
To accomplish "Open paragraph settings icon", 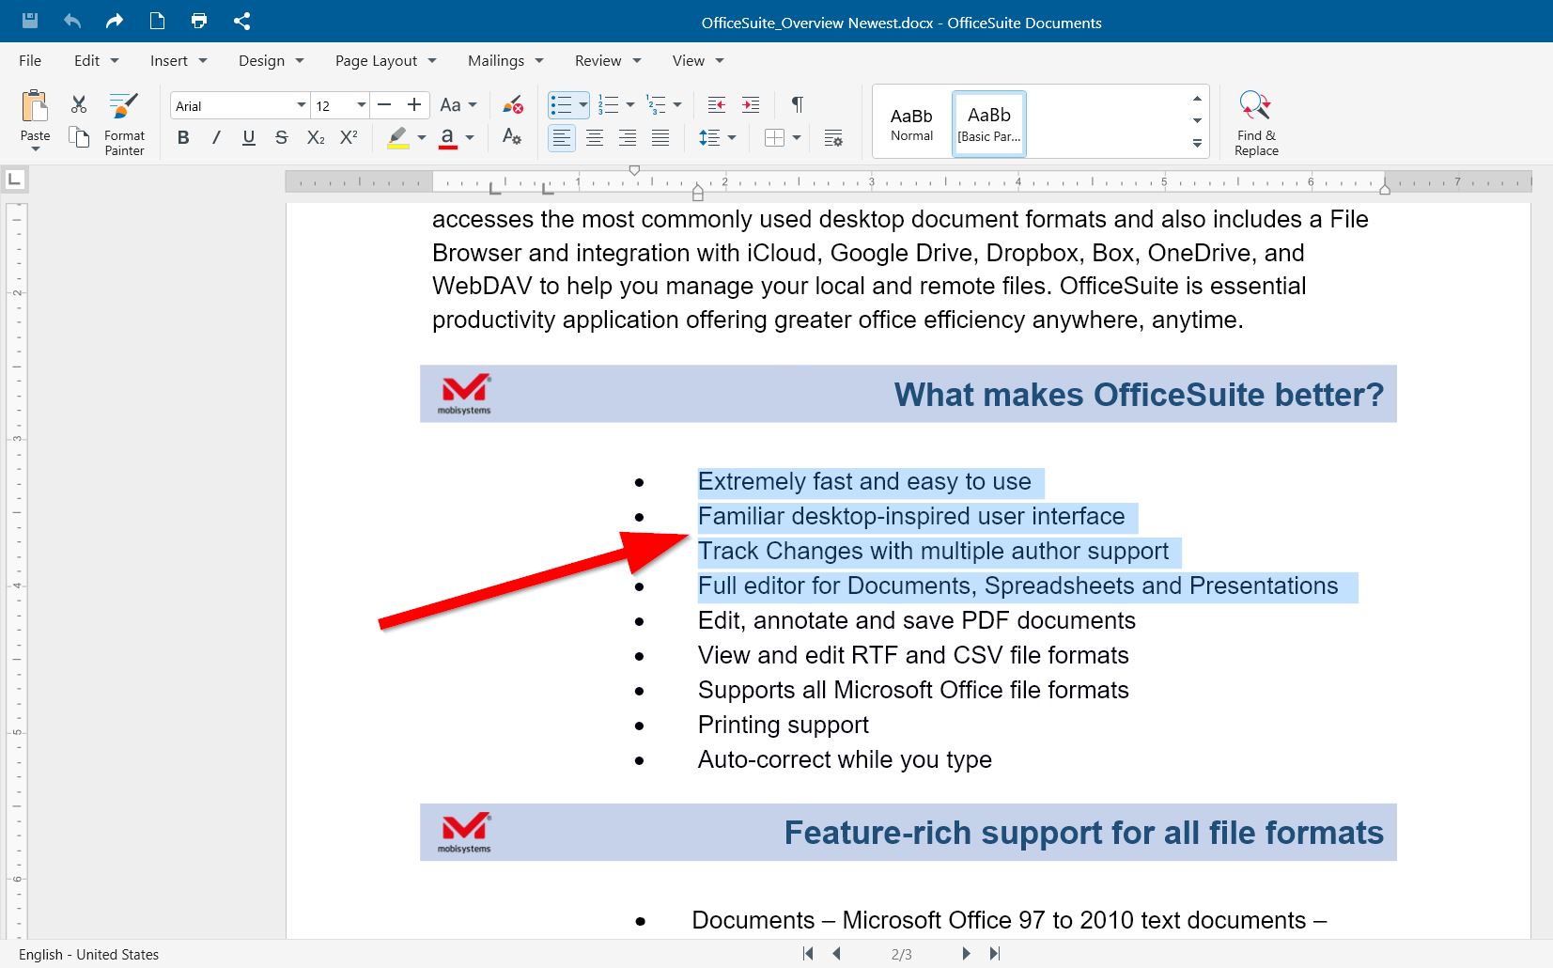I will click(x=833, y=138).
